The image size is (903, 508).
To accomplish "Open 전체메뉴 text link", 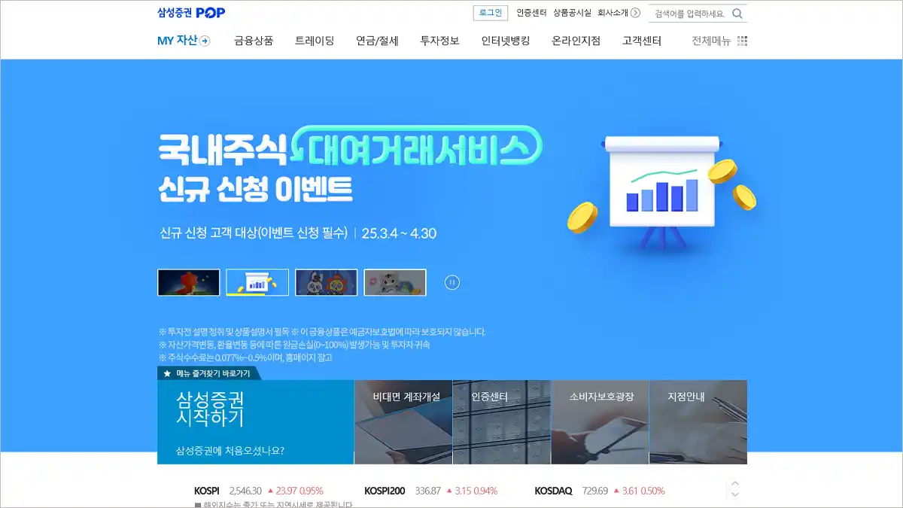I will (x=711, y=41).
